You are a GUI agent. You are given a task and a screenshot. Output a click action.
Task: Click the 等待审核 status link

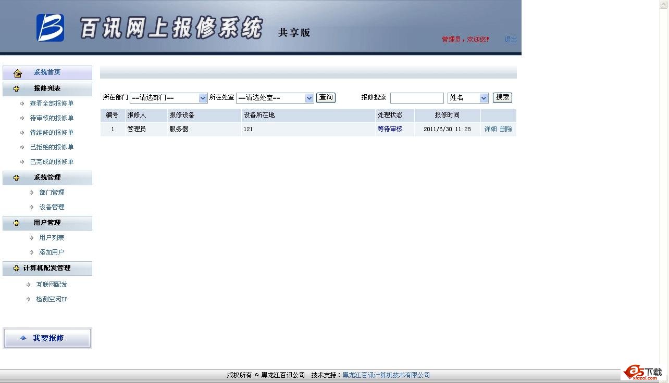tap(390, 129)
